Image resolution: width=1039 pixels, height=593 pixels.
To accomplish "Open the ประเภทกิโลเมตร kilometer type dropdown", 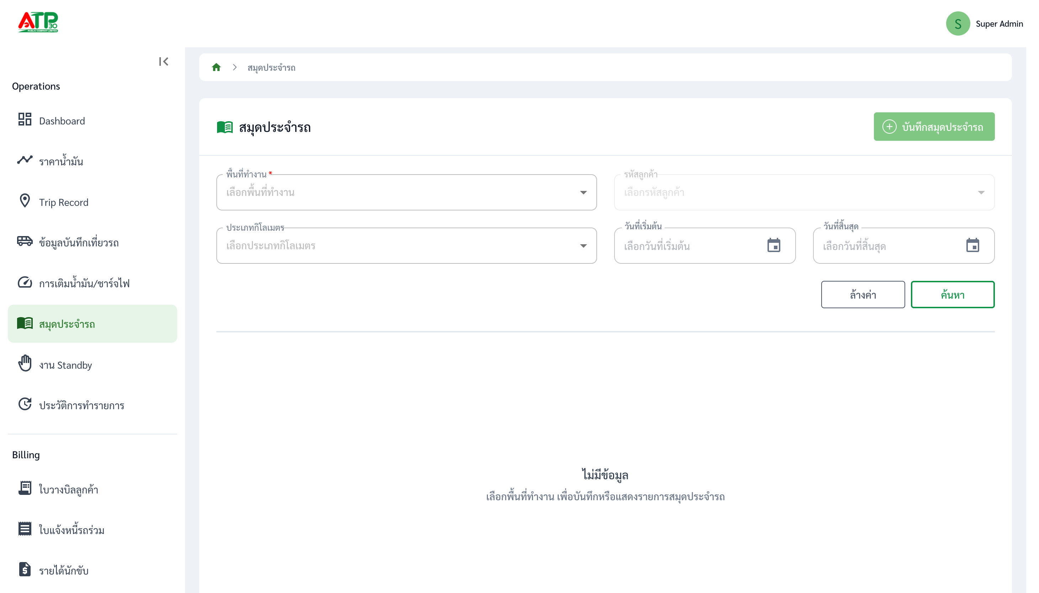I will 406,246.
